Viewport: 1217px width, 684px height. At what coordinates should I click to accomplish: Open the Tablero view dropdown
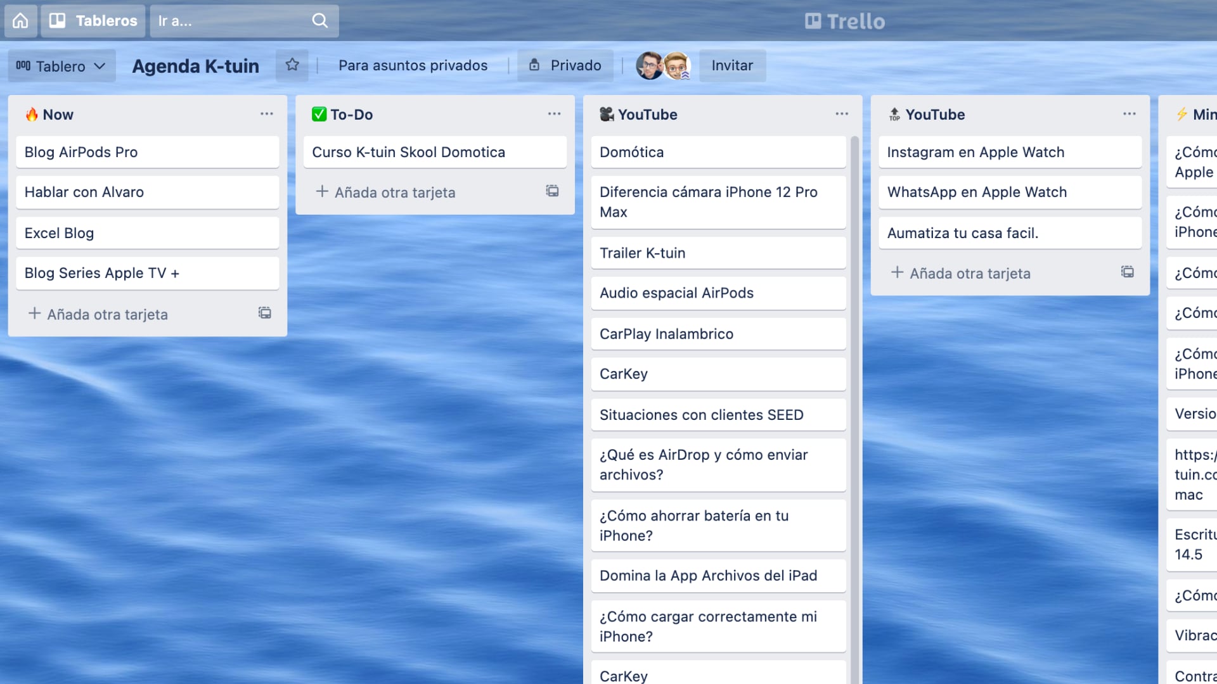click(x=61, y=66)
